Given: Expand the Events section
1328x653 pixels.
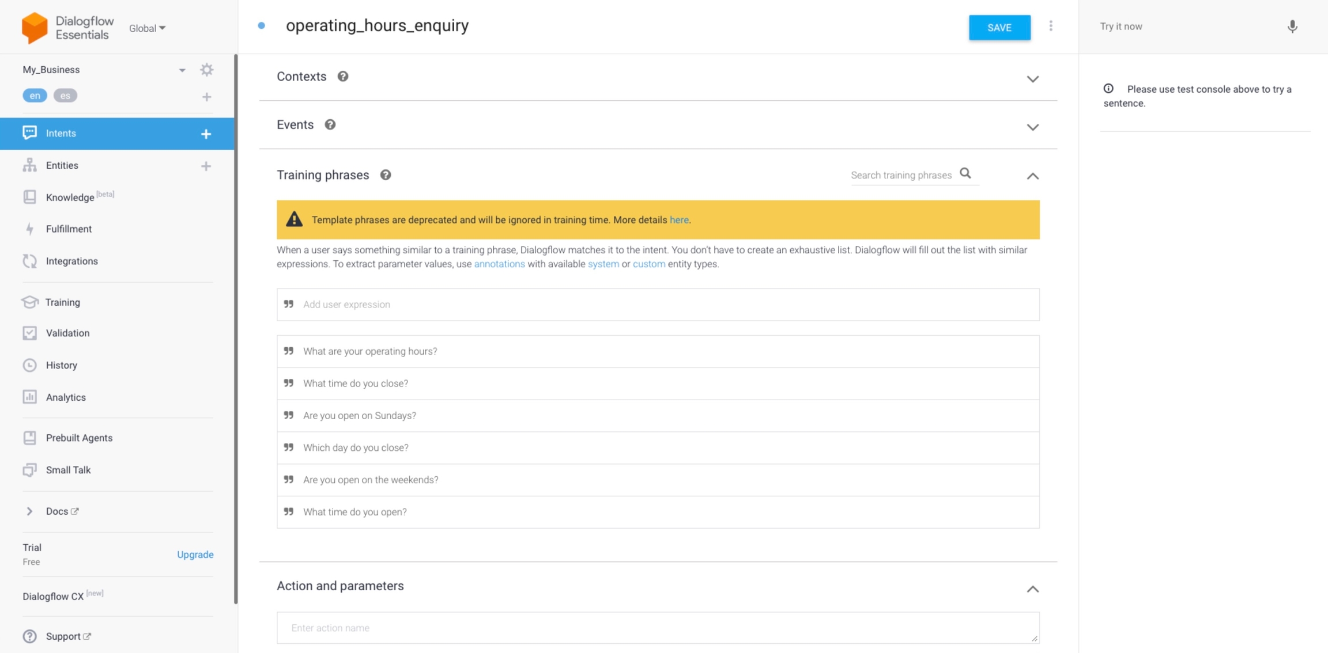Looking at the screenshot, I should tap(1032, 127).
